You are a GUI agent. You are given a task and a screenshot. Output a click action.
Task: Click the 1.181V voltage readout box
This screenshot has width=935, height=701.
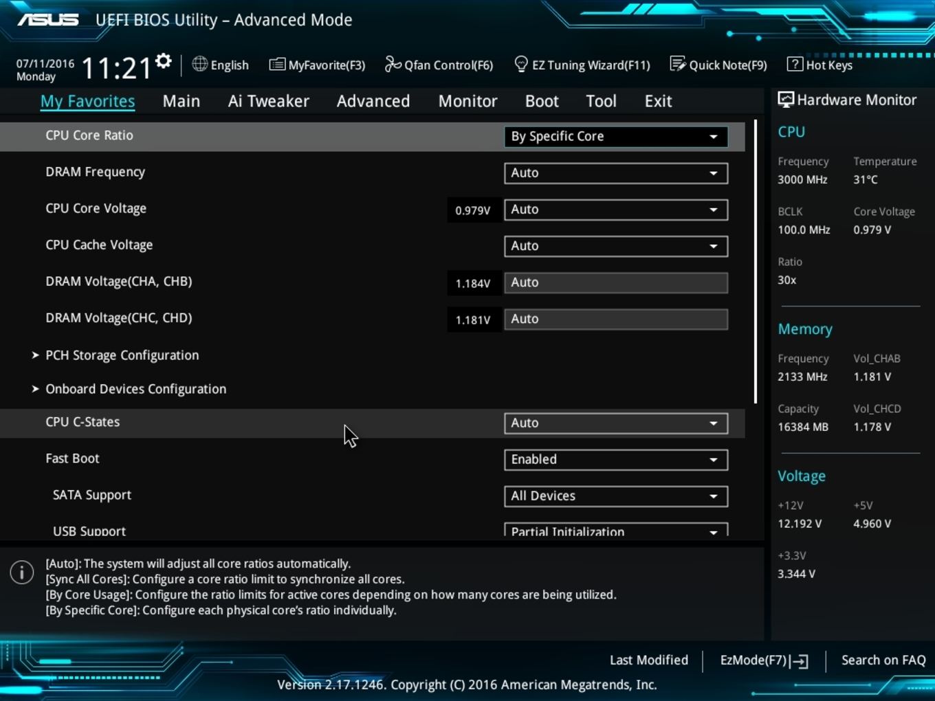[x=473, y=320]
